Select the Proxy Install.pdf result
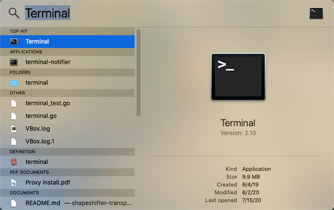 (67, 182)
